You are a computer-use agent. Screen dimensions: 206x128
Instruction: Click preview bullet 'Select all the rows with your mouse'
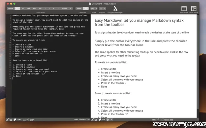pyautogui.click(x=122, y=80)
